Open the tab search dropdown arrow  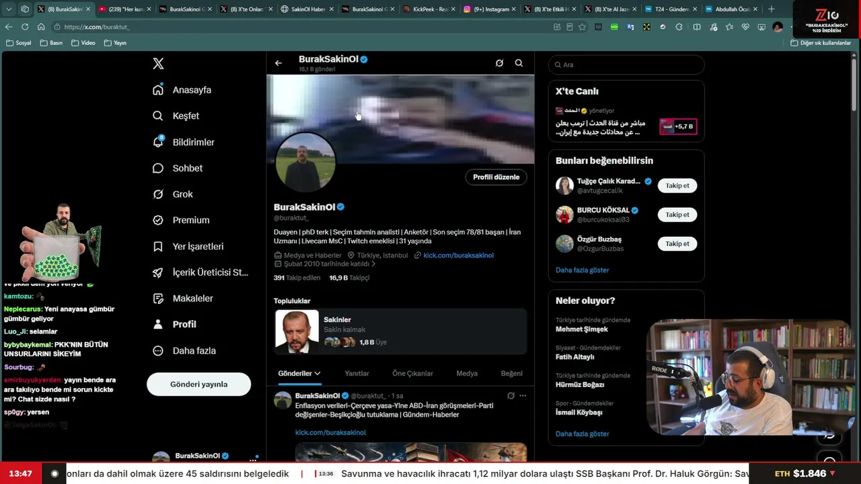click(x=9, y=9)
